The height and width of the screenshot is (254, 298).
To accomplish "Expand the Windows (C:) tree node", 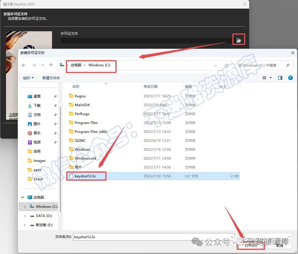I will click(x=25, y=207).
